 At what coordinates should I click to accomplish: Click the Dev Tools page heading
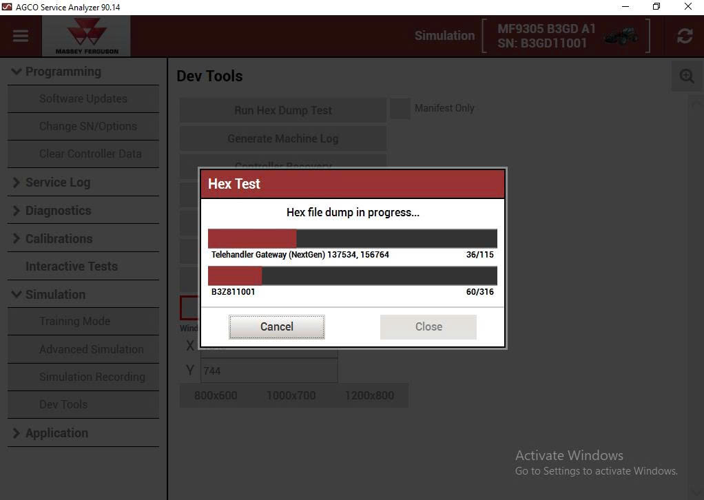point(209,76)
